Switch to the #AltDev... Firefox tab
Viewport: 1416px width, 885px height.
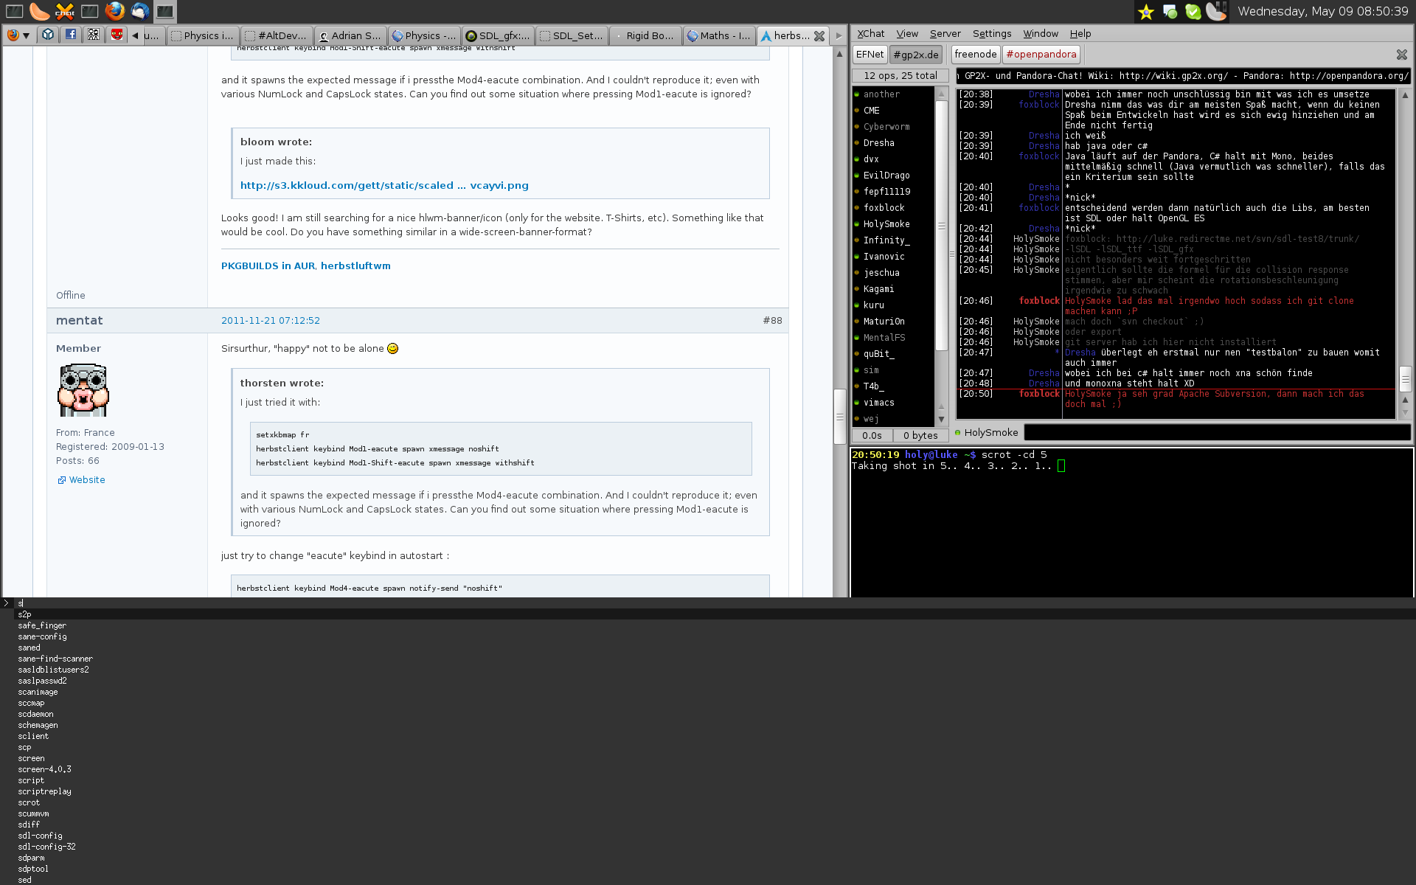pos(277,35)
